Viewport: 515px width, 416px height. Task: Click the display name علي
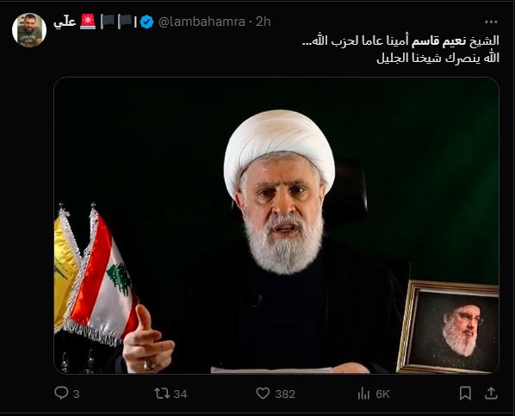[x=65, y=22]
